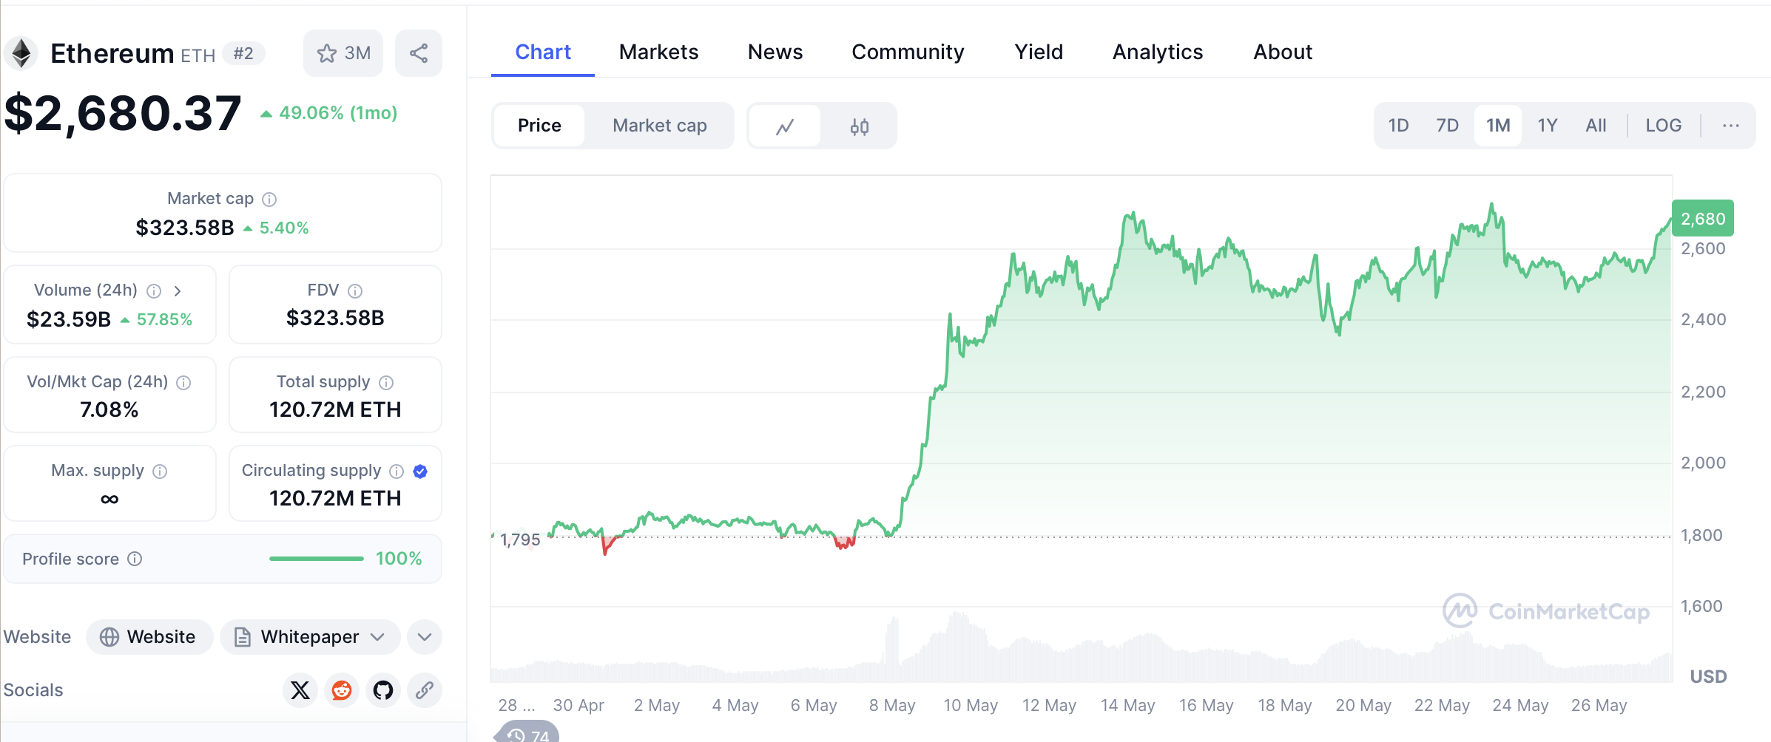Click the chain link icon in Socials
1771x742 pixels.
425,690
